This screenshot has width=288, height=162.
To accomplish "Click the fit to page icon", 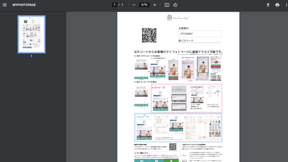I will 167,5.
